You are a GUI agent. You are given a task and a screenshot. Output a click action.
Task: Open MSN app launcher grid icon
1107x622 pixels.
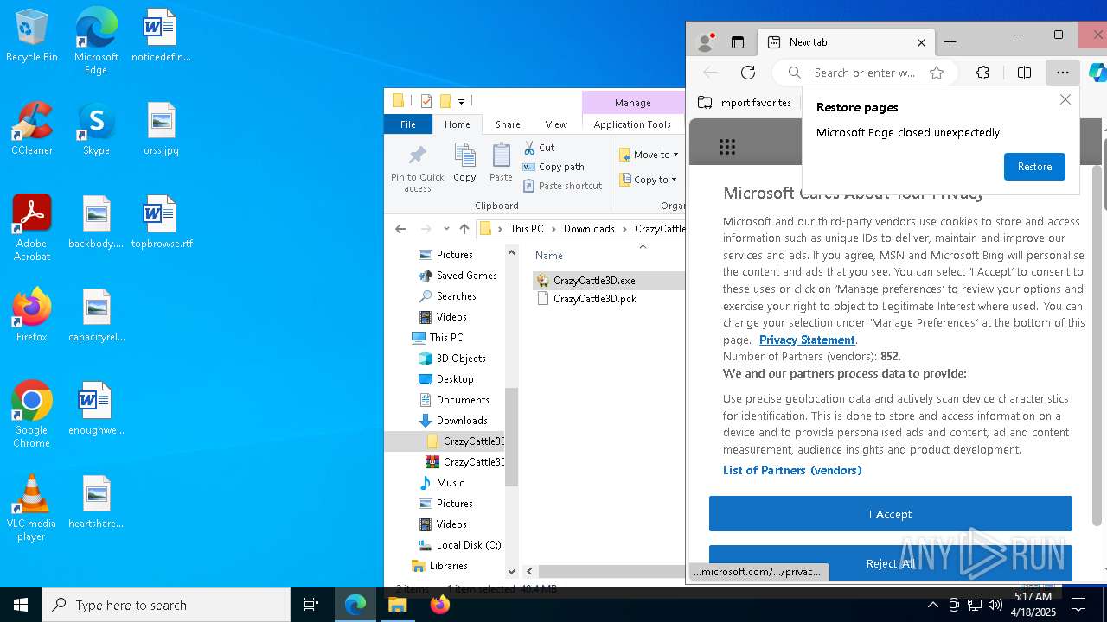(x=727, y=147)
